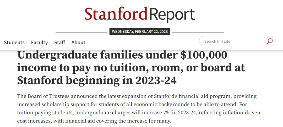The image size is (283, 127).
Task: Open the Faculty navigation item
Action: coord(39,42)
